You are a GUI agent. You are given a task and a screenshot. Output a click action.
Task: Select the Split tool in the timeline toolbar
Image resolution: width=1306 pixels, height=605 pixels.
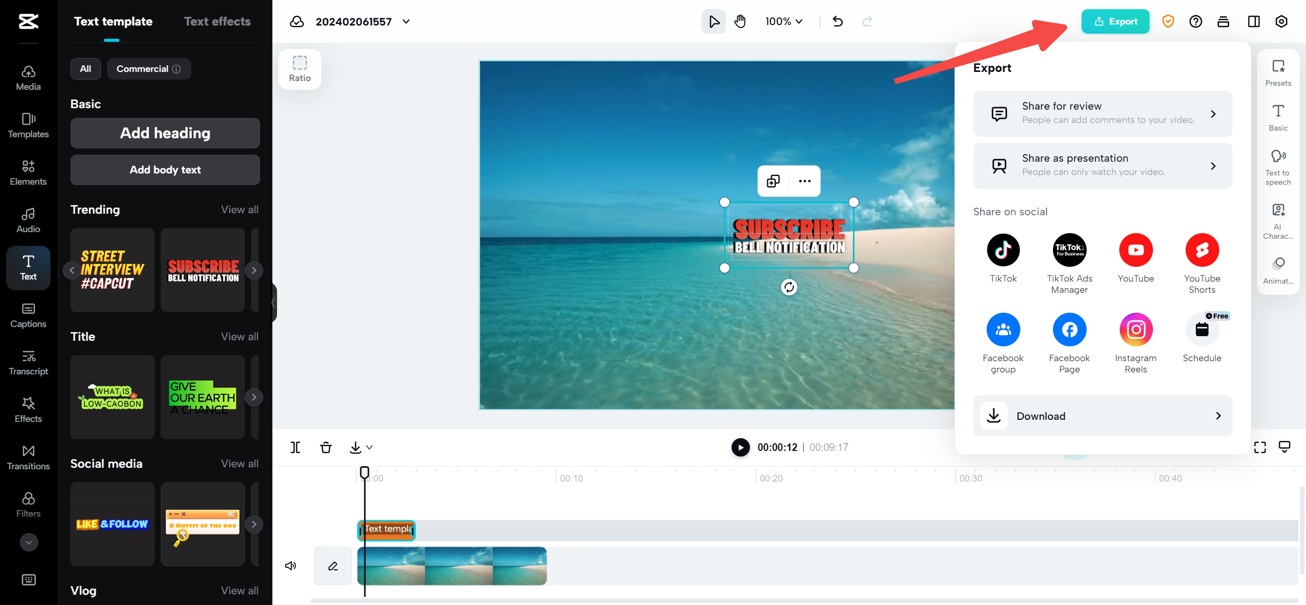click(x=295, y=447)
